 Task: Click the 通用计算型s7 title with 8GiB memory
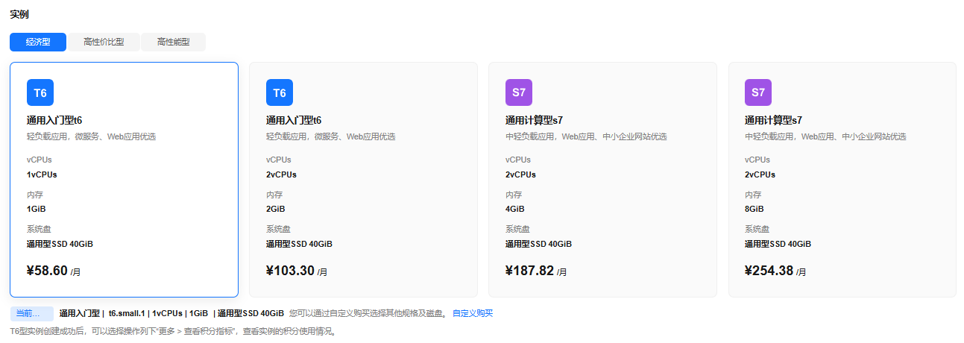[x=773, y=120]
